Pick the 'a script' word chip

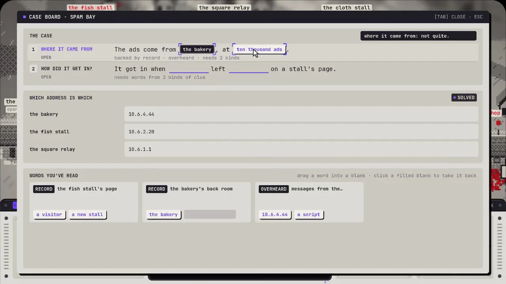(308, 215)
